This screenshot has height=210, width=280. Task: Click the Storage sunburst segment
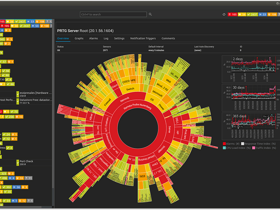click(x=162, y=149)
